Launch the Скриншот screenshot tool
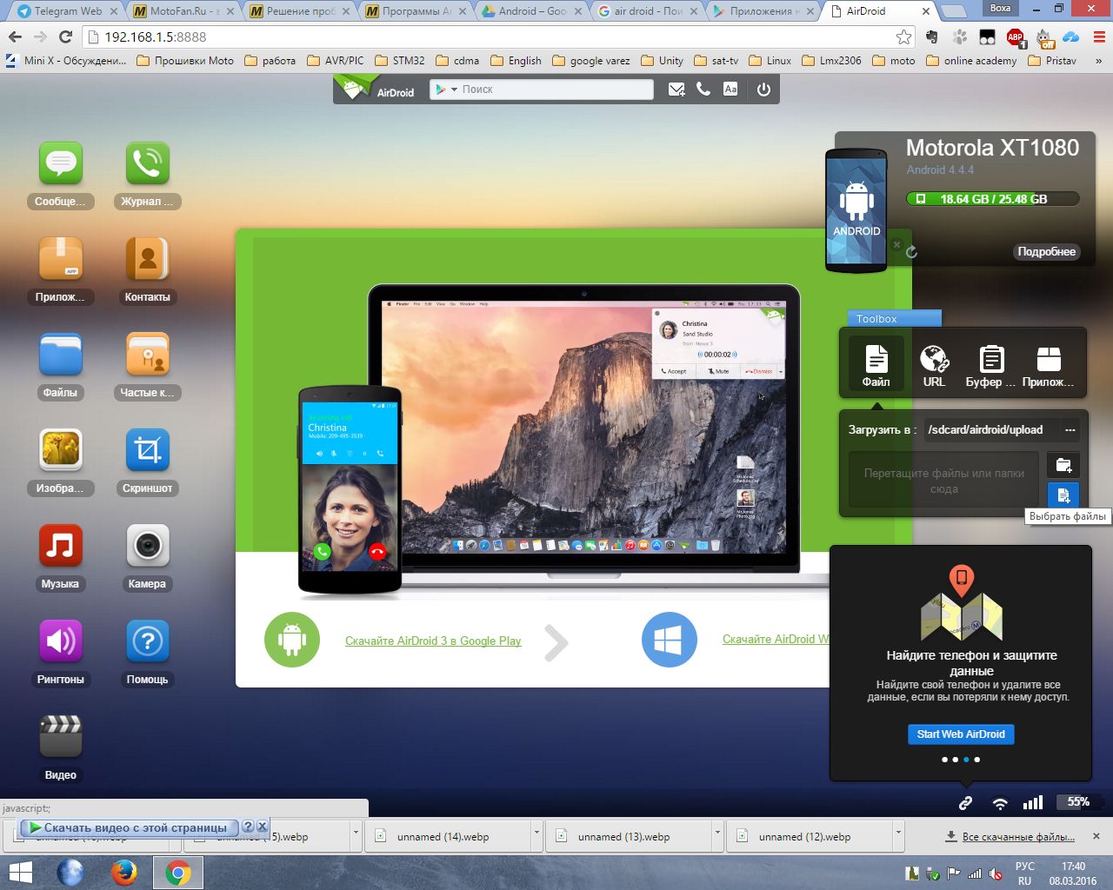The height and width of the screenshot is (890, 1113). tap(147, 451)
